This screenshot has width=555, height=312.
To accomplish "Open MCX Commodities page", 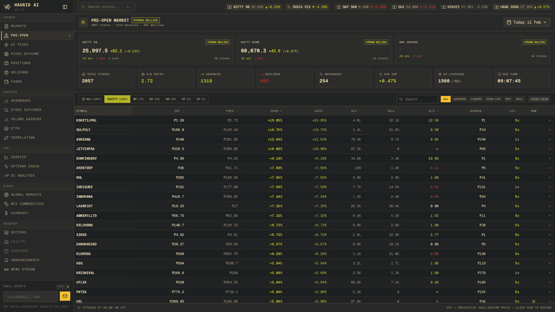I will (x=37, y=204).
